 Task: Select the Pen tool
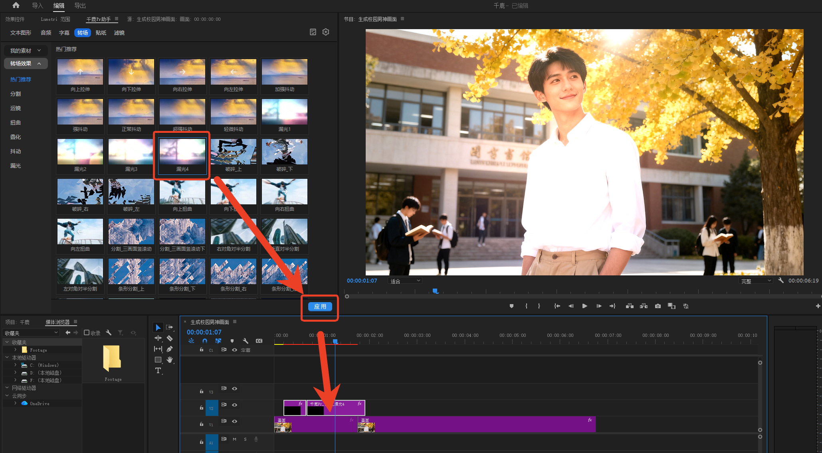170,349
